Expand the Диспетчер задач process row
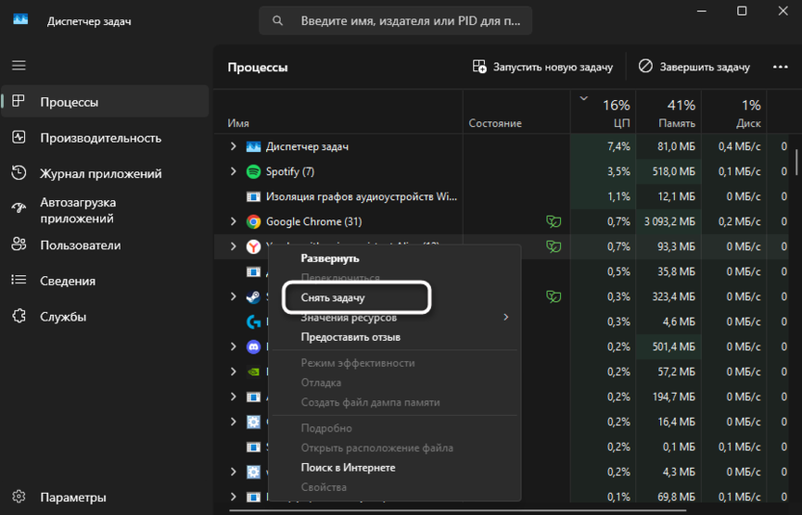The width and height of the screenshot is (802, 515). [232, 146]
